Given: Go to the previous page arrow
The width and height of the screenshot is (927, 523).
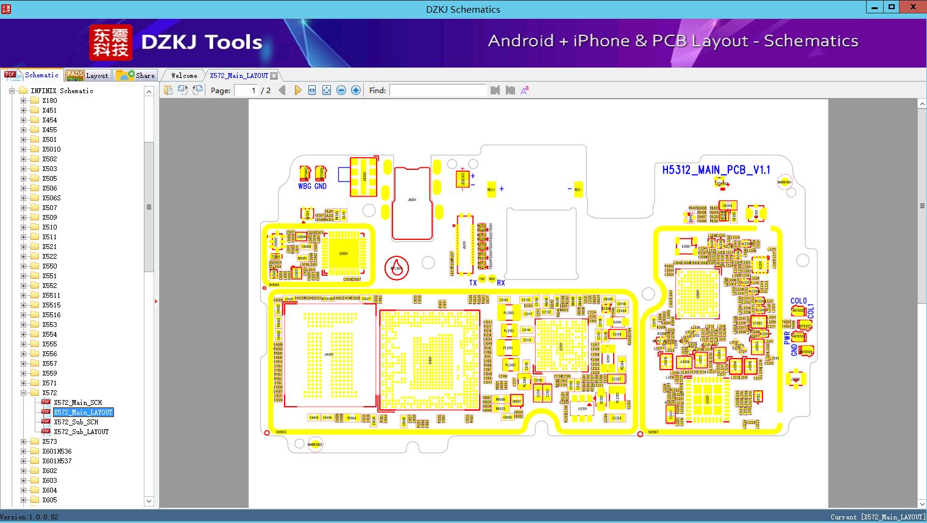Looking at the screenshot, I should [282, 90].
